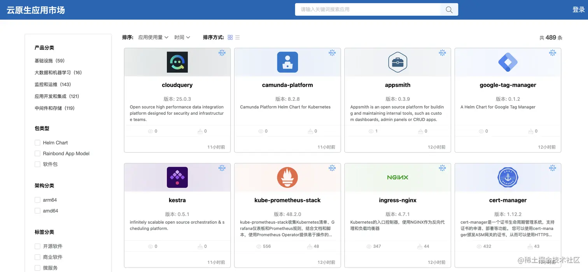Viewport: 588px width, 272px height.
Task: Click the Helm badge on appsmith card
Action: (x=442, y=53)
